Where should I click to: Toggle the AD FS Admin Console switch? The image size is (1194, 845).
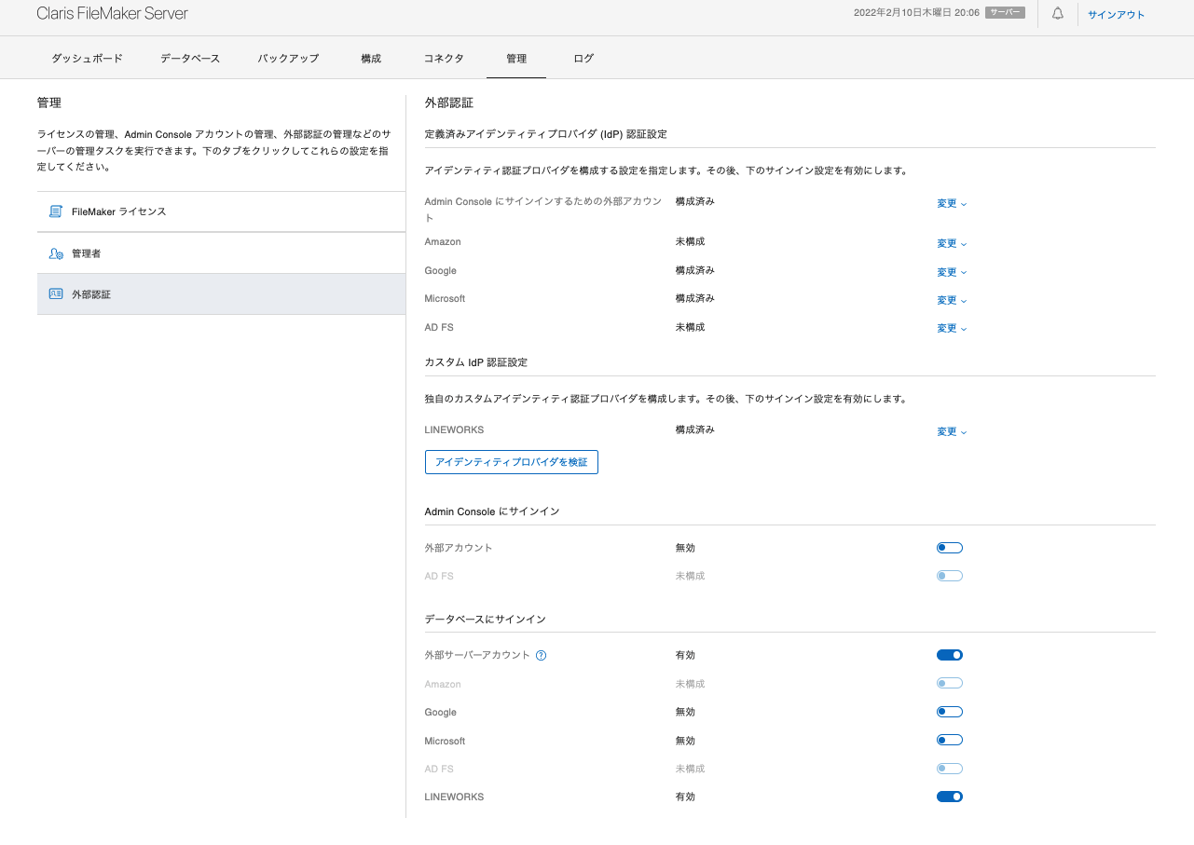coord(950,576)
